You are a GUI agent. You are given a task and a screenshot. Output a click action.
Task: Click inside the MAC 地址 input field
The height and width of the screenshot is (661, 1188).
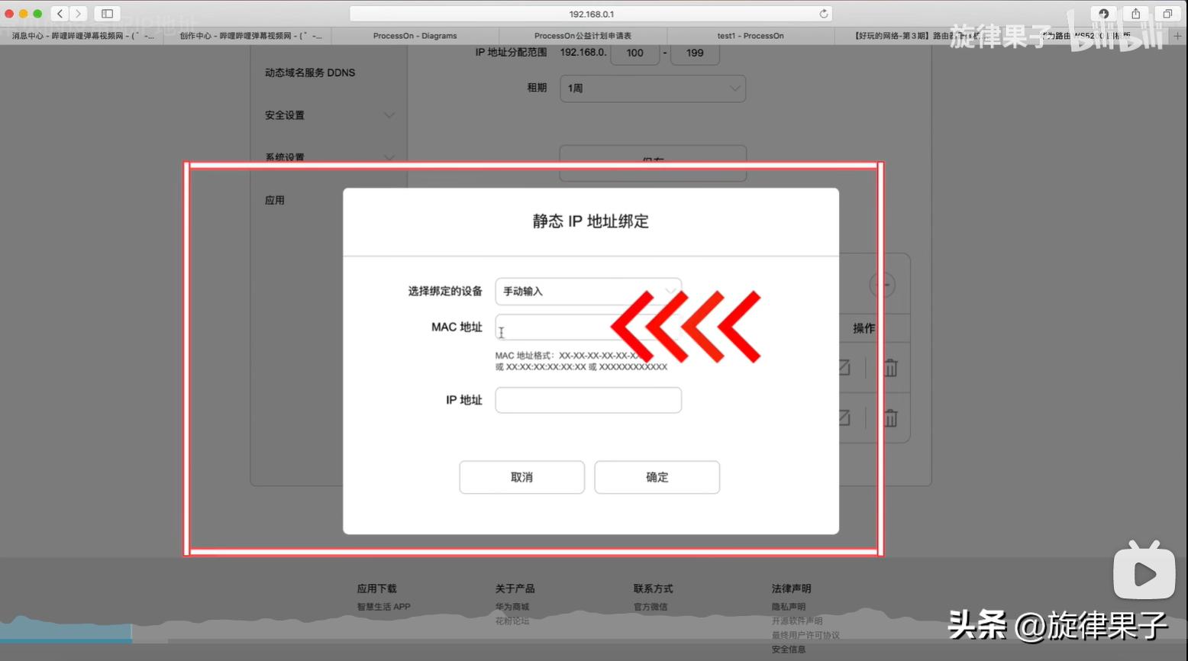coord(588,327)
